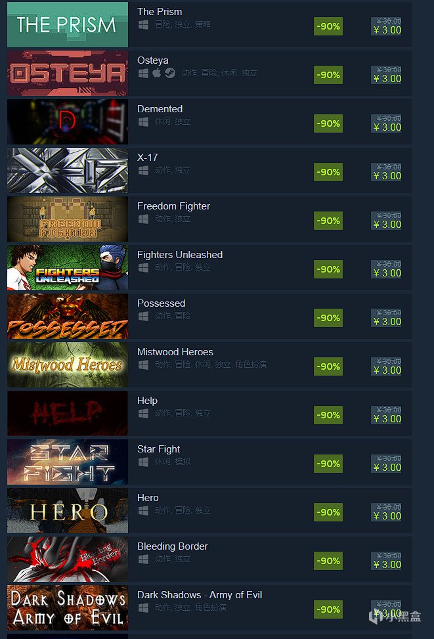The height and width of the screenshot is (639, 434).
Task: Open the Hero game title link
Action: (x=148, y=498)
